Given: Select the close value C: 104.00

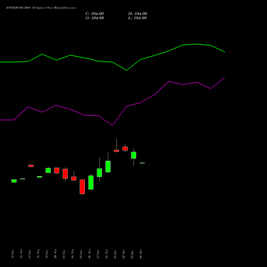Looking at the screenshot, I should tap(95, 14).
